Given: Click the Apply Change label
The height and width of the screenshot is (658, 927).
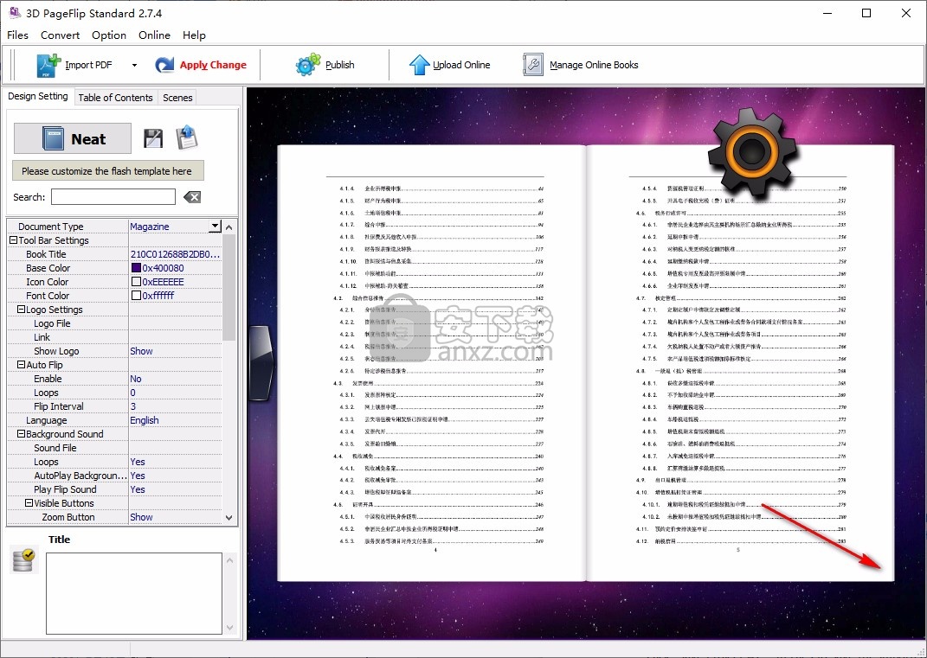Looking at the screenshot, I should (x=213, y=65).
